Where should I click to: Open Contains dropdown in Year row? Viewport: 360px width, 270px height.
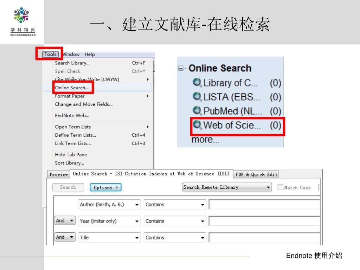[x=175, y=221]
